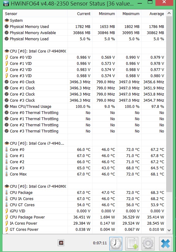Click the Maximum column header
The height and width of the screenshot is (252, 176).
pyautogui.click(x=129, y=14)
